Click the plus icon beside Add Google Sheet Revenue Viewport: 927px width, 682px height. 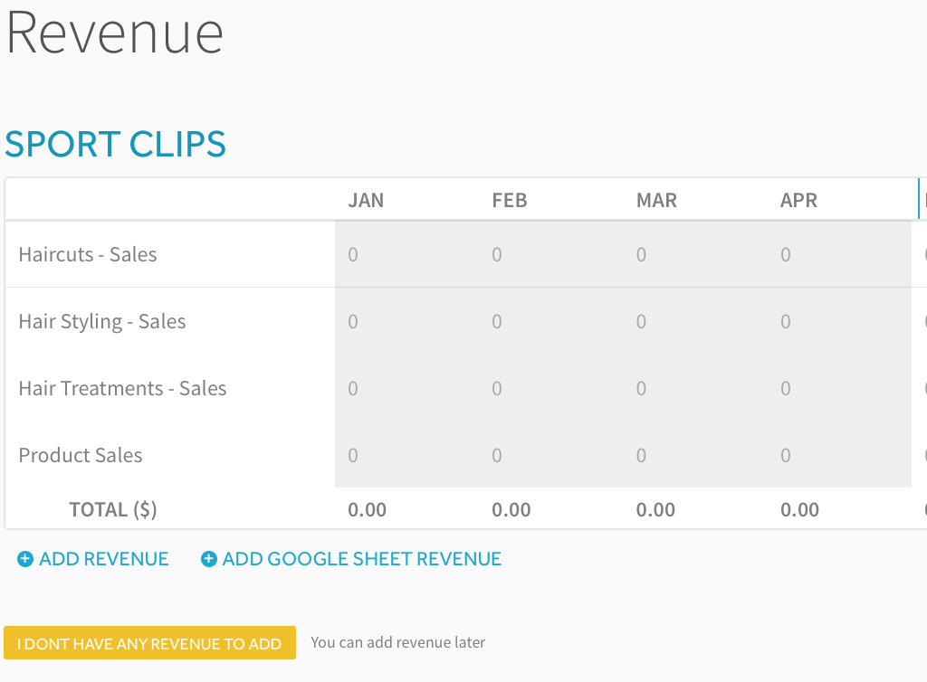point(209,559)
